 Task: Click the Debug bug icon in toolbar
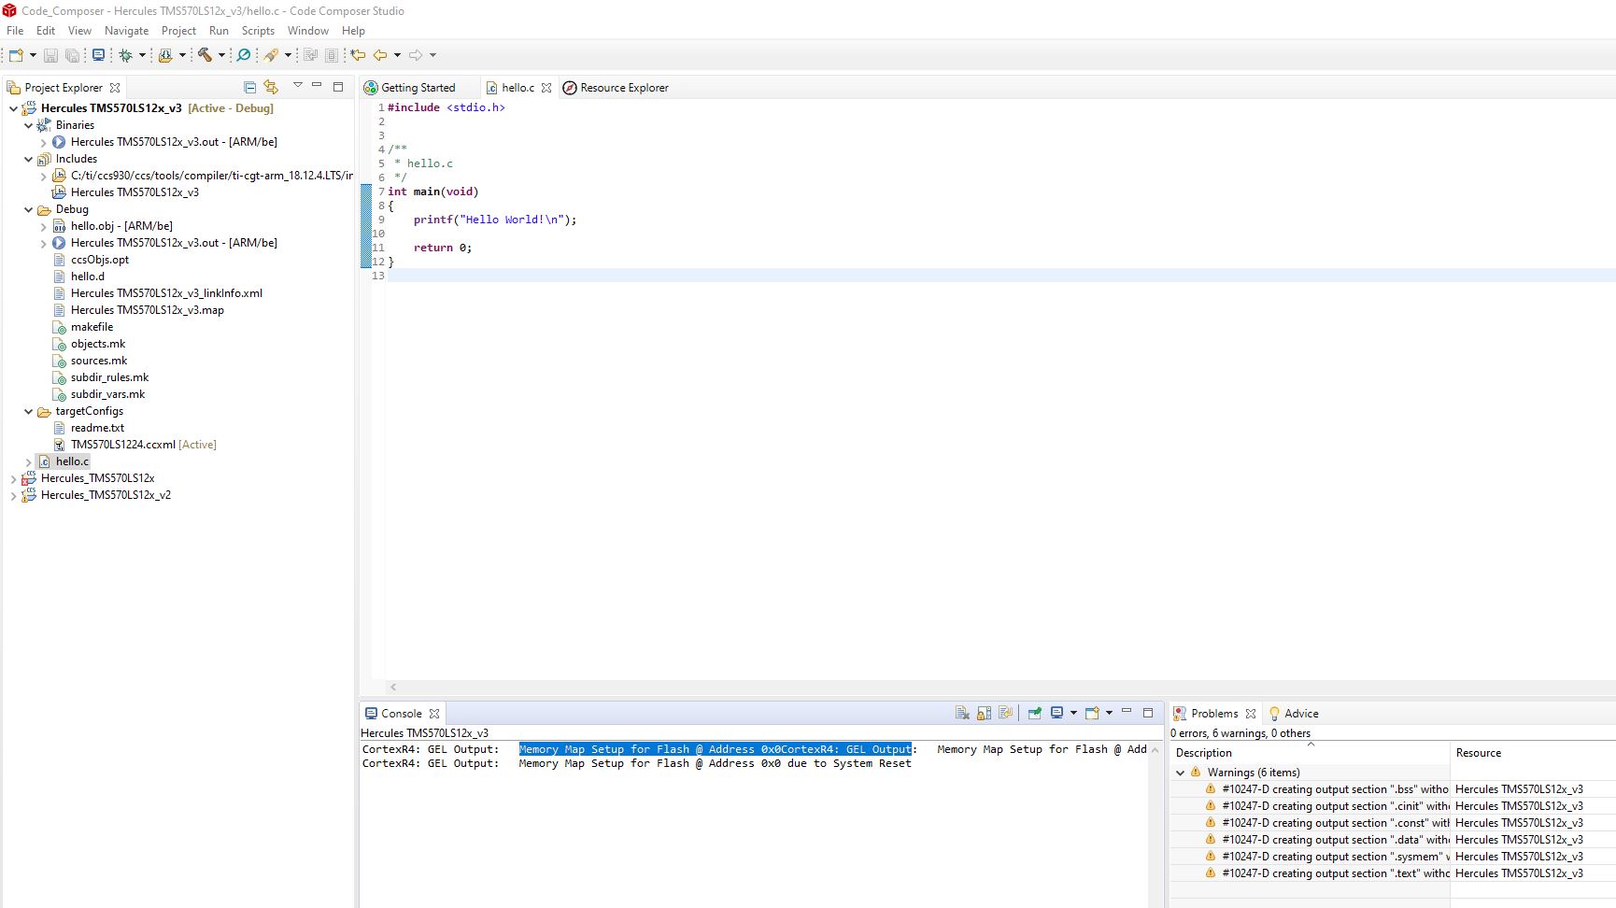coord(125,55)
